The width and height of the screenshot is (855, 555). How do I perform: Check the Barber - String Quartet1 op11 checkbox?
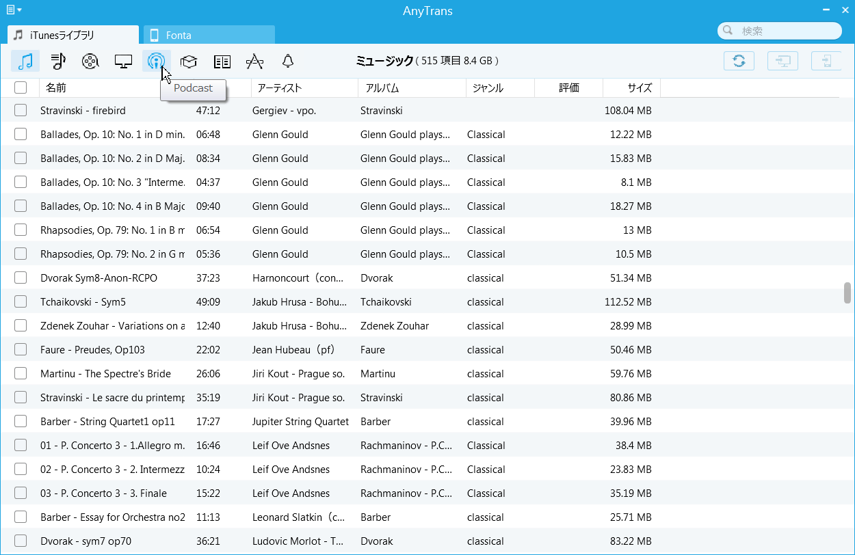pyautogui.click(x=21, y=421)
